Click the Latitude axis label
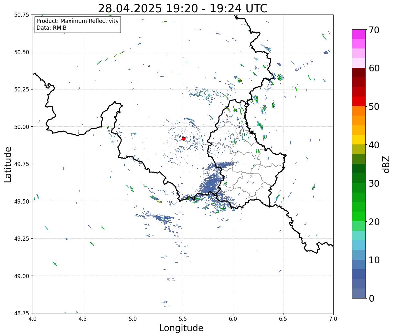This screenshot has height=336, width=394. click(x=8, y=164)
